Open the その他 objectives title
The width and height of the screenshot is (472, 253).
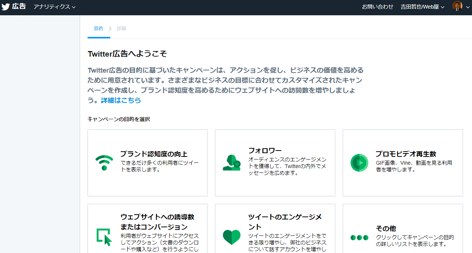[x=386, y=228]
